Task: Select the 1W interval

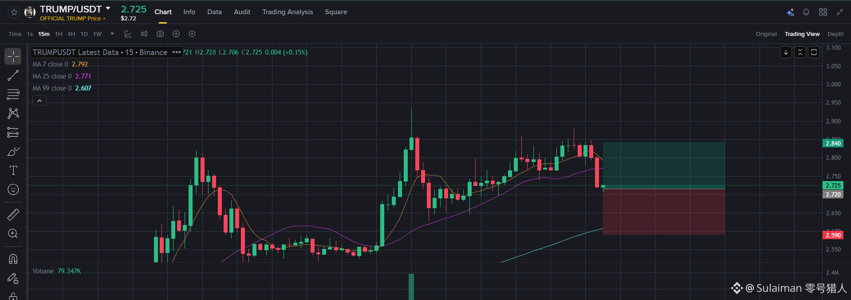Action: tap(98, 34)
